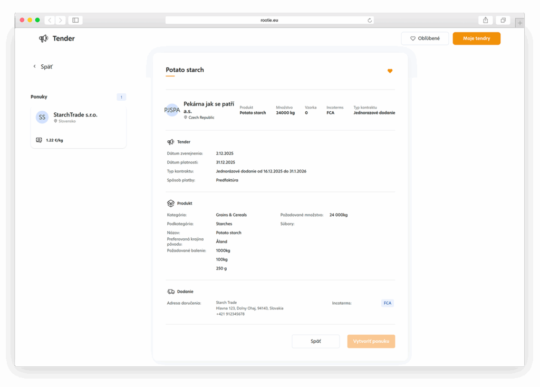Open Obľúbené favorites list

point(425,38)
